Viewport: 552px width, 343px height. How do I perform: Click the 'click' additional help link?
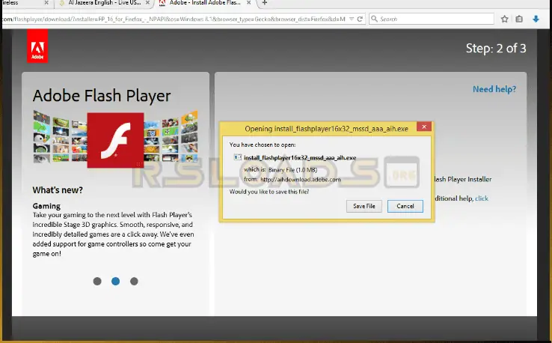pos(482,198)
